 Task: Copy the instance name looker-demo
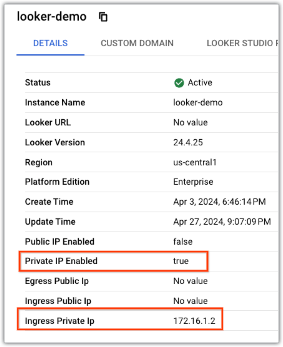pos(103,17)
